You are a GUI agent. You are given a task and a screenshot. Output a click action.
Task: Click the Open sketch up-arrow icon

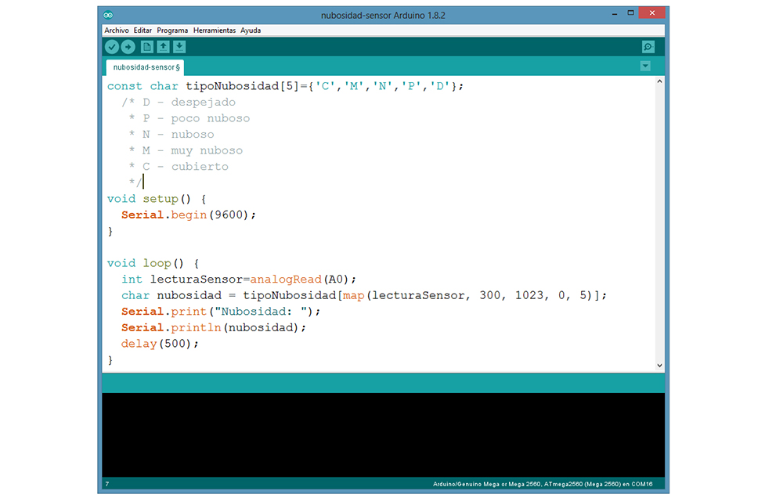[163, 47]
